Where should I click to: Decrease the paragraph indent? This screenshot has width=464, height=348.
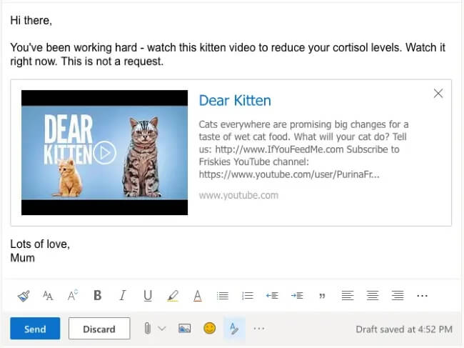pos(272,296)
